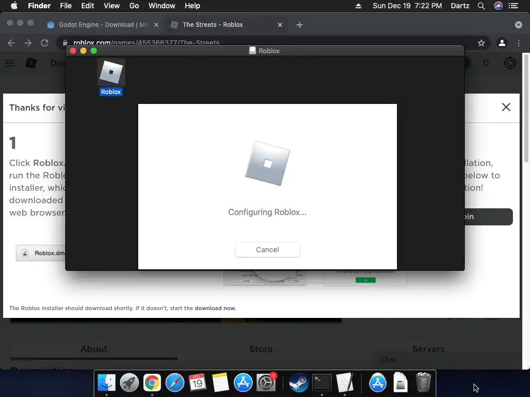Open Launchpad from the Dock

pos(129,383)
